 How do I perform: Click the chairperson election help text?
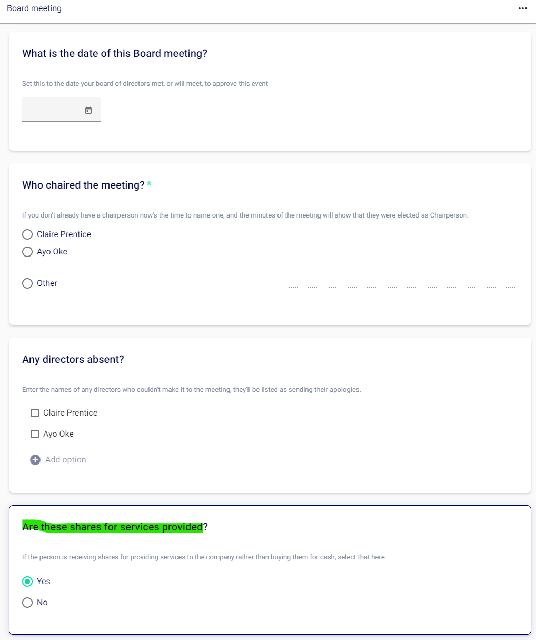coord(245,215)
